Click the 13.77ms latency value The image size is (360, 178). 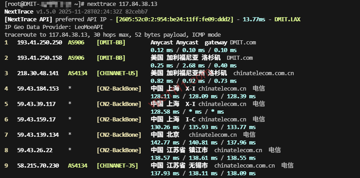(254, 19)
